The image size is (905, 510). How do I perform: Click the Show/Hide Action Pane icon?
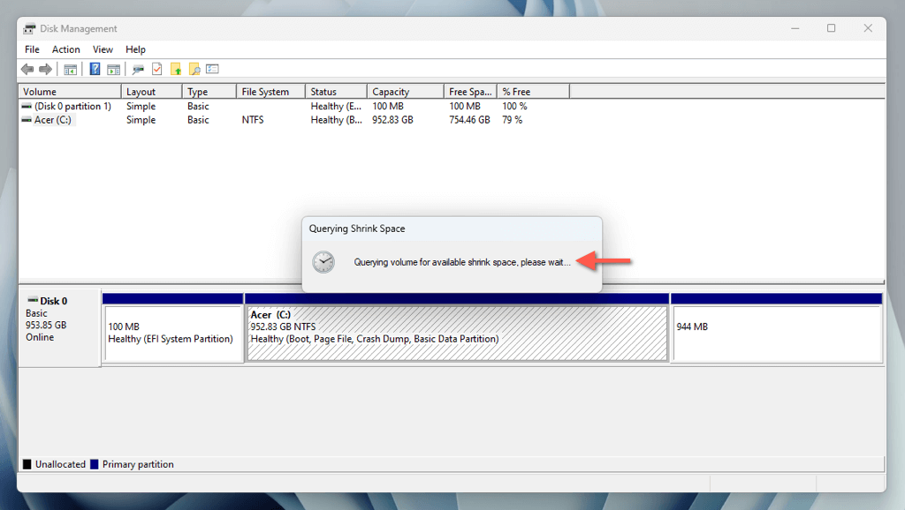point(114,70)
